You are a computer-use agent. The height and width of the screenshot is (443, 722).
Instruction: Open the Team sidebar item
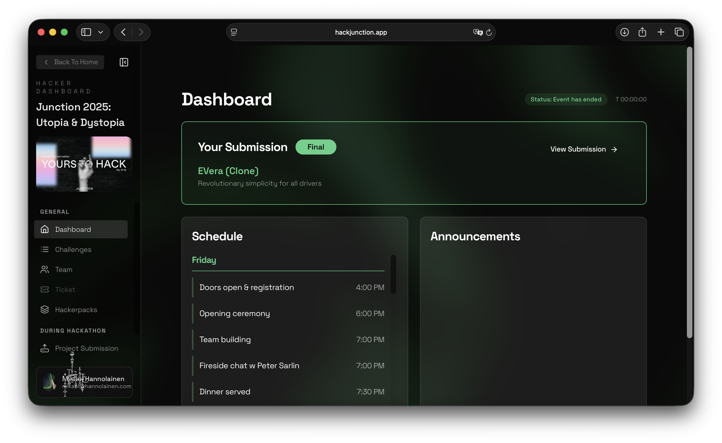63,270
